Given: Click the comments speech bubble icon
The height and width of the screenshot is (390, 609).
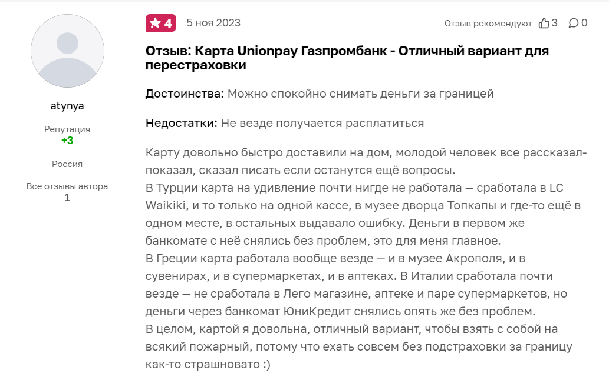Looking at the screenshot, I should pyautogui.click(x=573, y=24).
